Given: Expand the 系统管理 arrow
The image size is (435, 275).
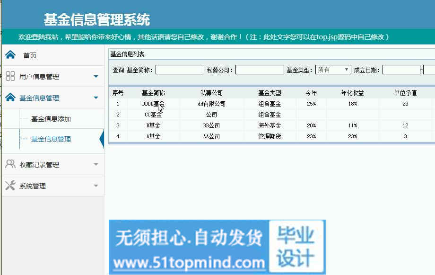Looking at the screenshot, I should click(96, 186).
